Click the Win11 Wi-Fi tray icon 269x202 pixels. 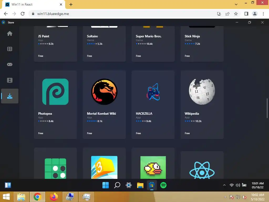[x=232, y=185]
